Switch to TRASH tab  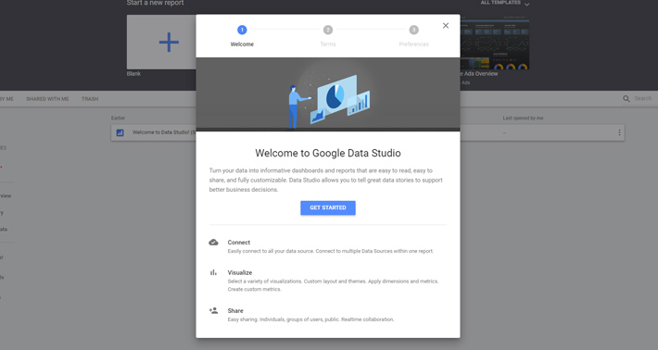(x=90, y=99)
